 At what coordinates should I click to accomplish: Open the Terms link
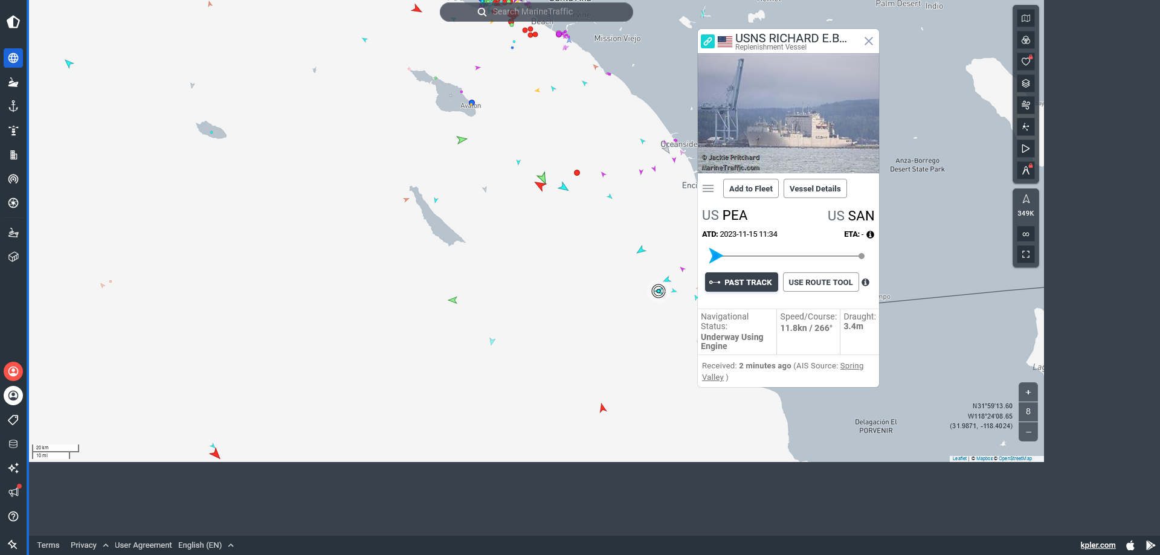[48, 545]
